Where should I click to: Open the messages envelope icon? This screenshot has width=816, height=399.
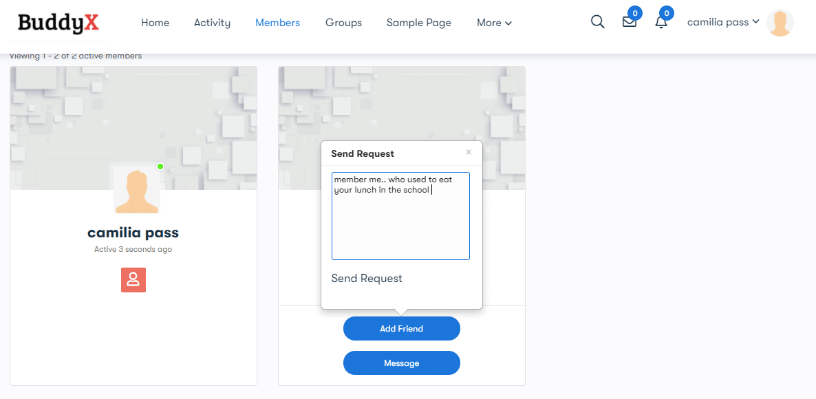coord(629,23)
